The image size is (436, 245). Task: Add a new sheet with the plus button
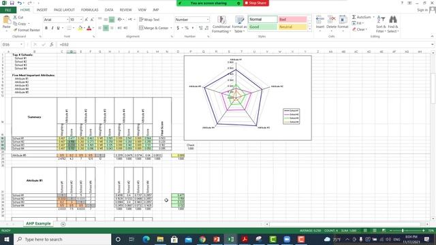(63, 224)
